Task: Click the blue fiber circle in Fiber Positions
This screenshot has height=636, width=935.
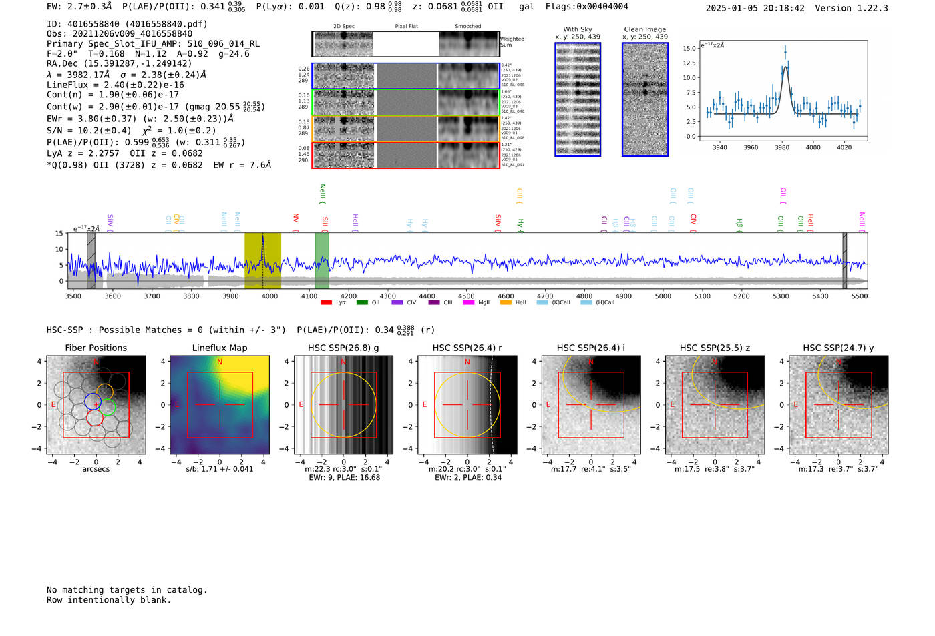Action: [x=93, y=402]
